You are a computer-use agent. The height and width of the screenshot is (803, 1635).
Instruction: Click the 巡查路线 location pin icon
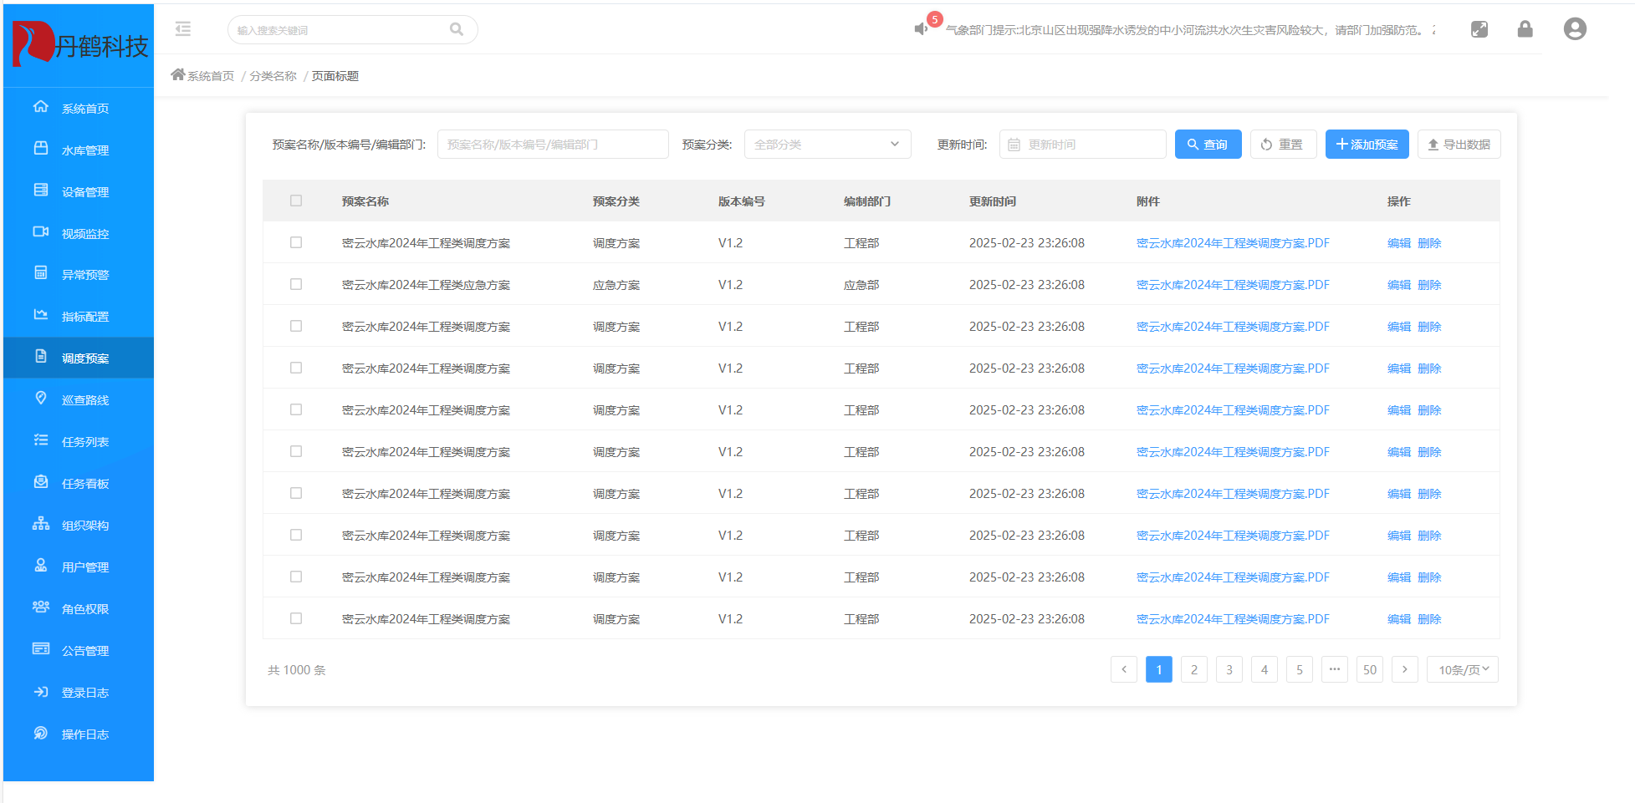[41, 399]
